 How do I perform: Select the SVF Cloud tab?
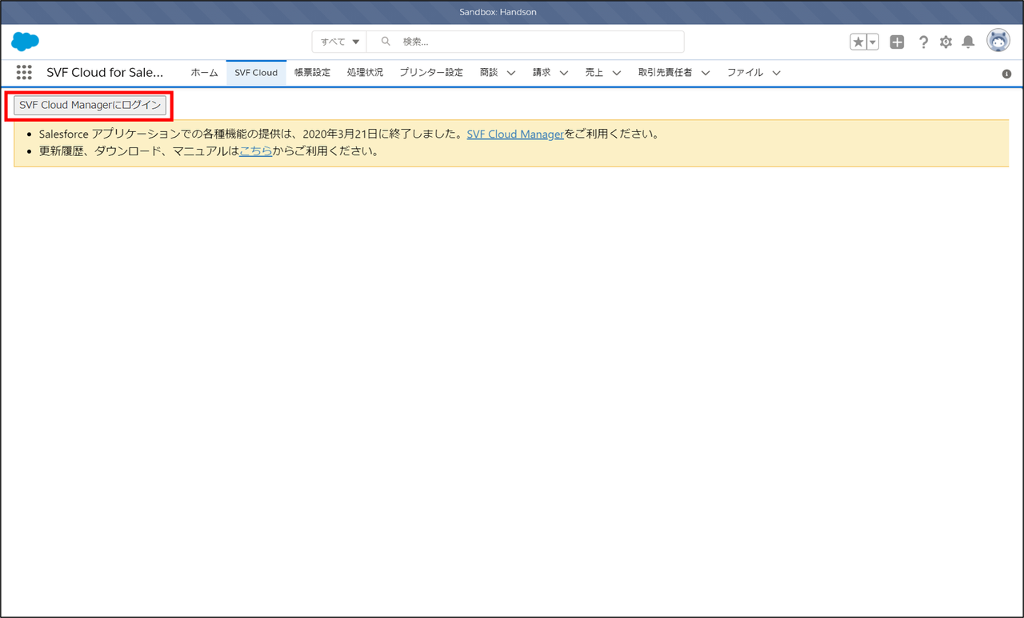tap(256, 73)
